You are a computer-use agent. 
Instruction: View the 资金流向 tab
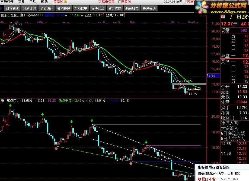point(115,8)
